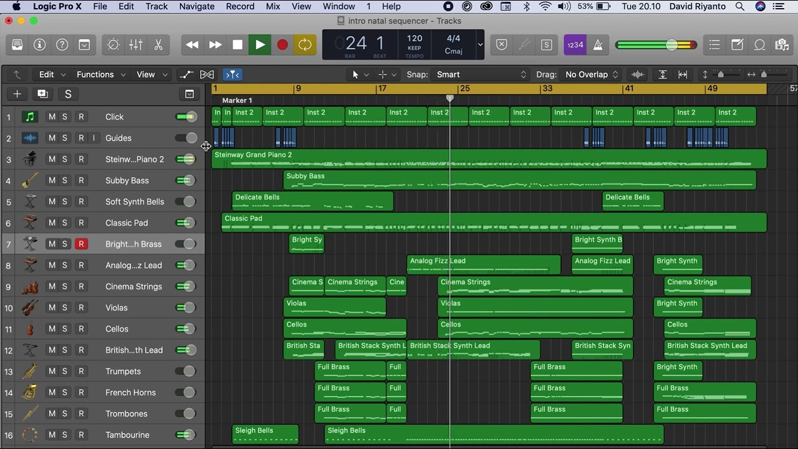798x449 pixels.
Task: Adjust the vertical zoom slider
Action: tap(721, 74)
